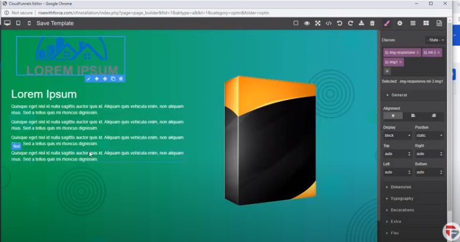The height and width of the screenshot is (242, 460).
Task: Toggle component outline borders square icon
Action: pyautogui.click(x=296, y=23)
